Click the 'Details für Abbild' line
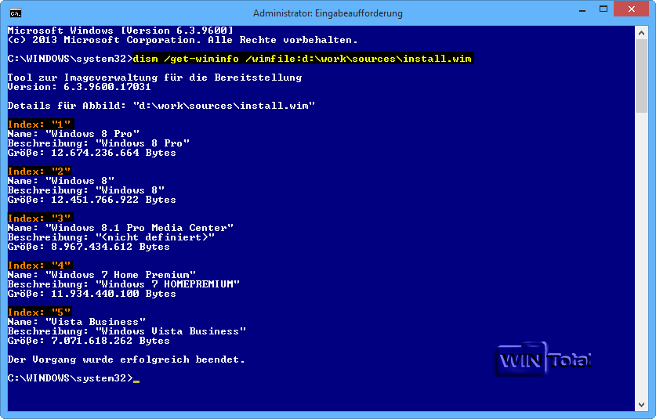 pyautogui.click(x=161, y=106)
